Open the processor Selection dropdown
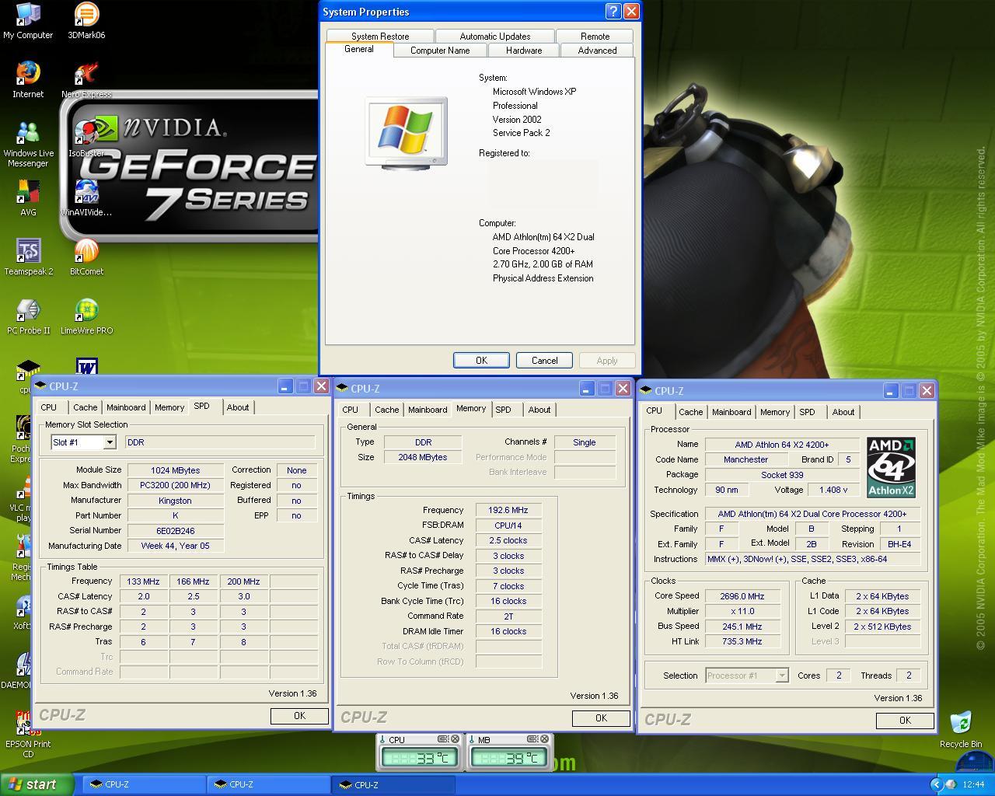 (x=781, y=676)
